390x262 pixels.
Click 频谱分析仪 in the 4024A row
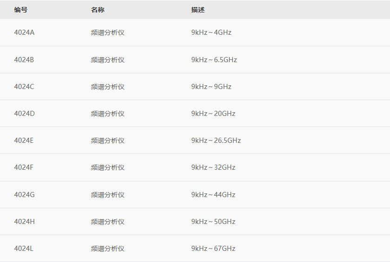108,32
